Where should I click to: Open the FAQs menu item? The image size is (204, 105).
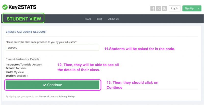pyautogui.click(x=88, y=19)
